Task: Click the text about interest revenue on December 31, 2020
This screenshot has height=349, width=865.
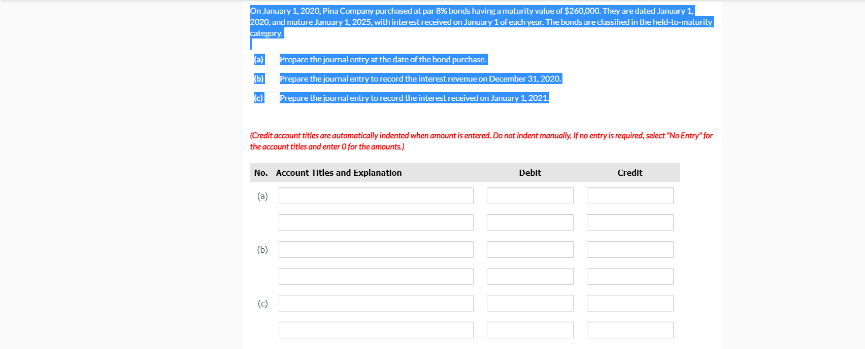Action: coord(420,79)
